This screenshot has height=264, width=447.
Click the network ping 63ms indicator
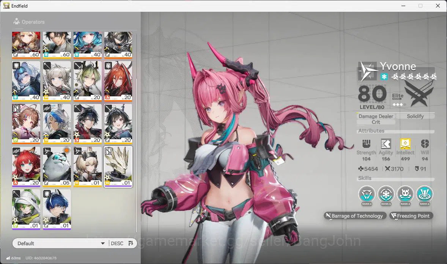[13, 258]
